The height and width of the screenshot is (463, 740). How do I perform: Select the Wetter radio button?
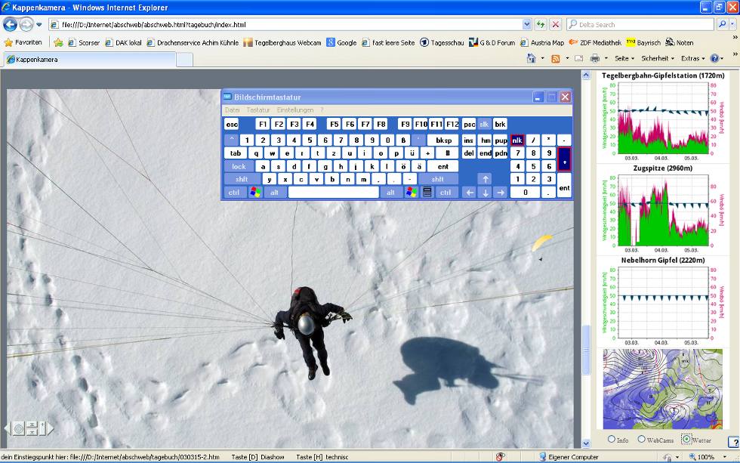click(x=686, y=439)
